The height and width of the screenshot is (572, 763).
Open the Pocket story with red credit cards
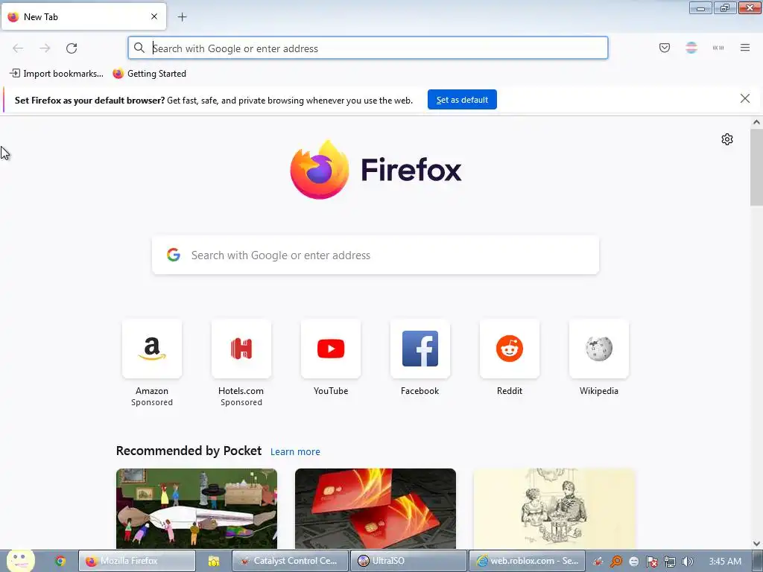click(x=376, y=509)
